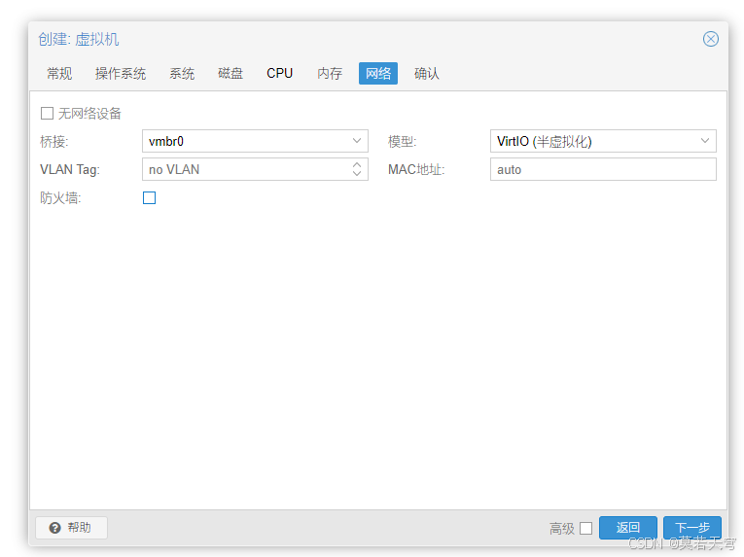Enable the 无网络设备 checkbox

pyautogui.click(x=47, y=114)
